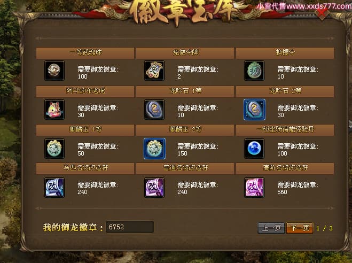Image resolution: width=352 pixels, height=263 pixels.
Task: Choose the 麒麟玉 1等 jade icon
Action: pos(54,149)
